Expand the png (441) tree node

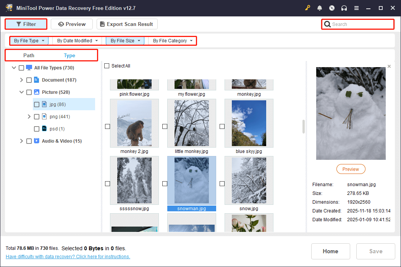click(29, 117)
